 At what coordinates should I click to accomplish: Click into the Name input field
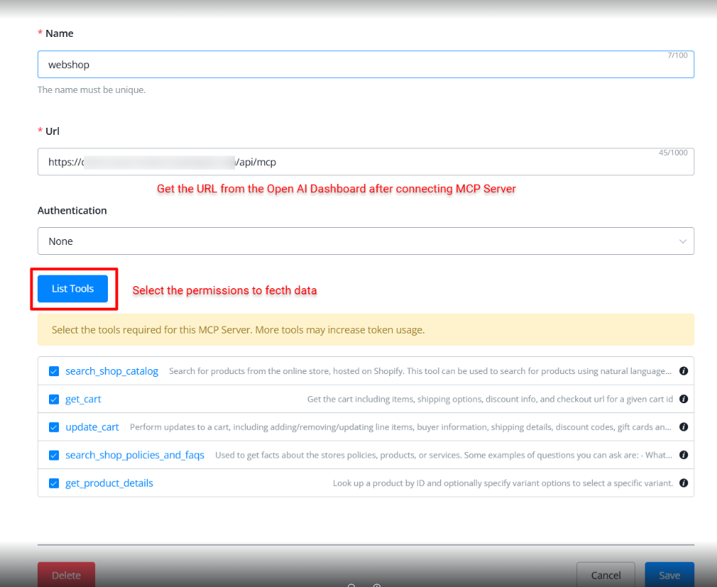tap(355, 65)
